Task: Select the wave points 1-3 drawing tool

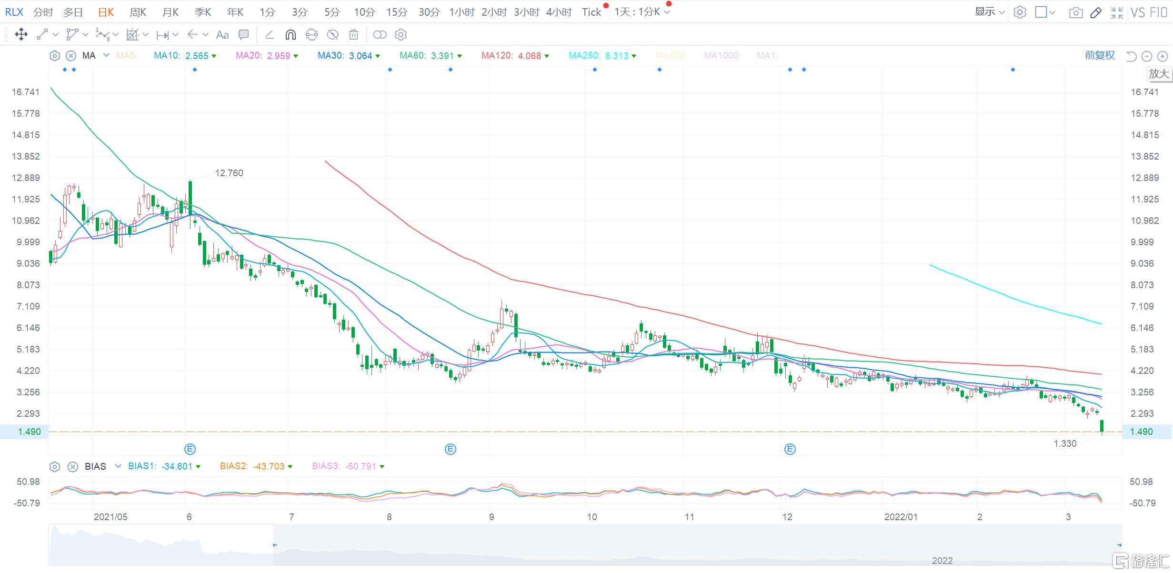Action: [102, 34]
